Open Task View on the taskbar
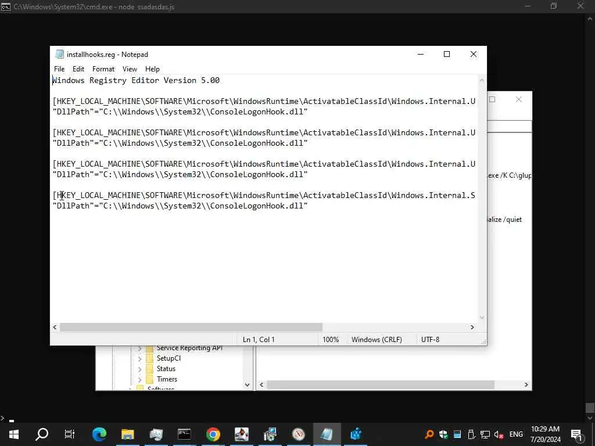Screen dimensions: 595x446 70,434
